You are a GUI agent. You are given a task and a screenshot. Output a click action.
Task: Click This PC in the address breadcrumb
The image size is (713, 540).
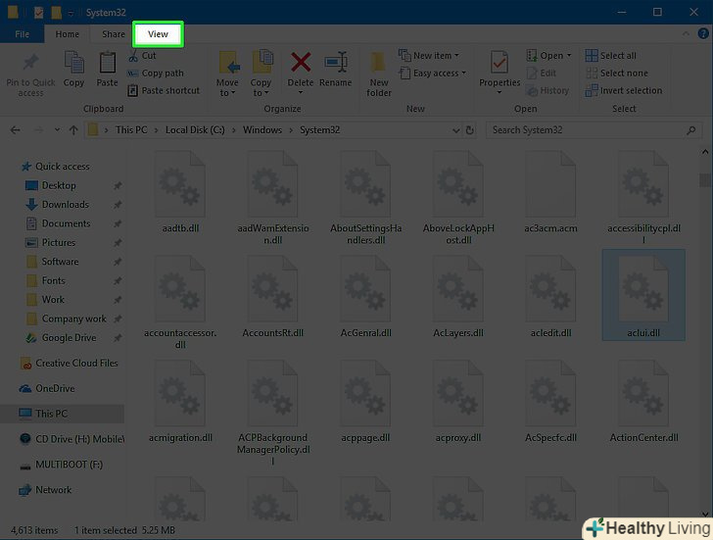click(x=131, y=130)
